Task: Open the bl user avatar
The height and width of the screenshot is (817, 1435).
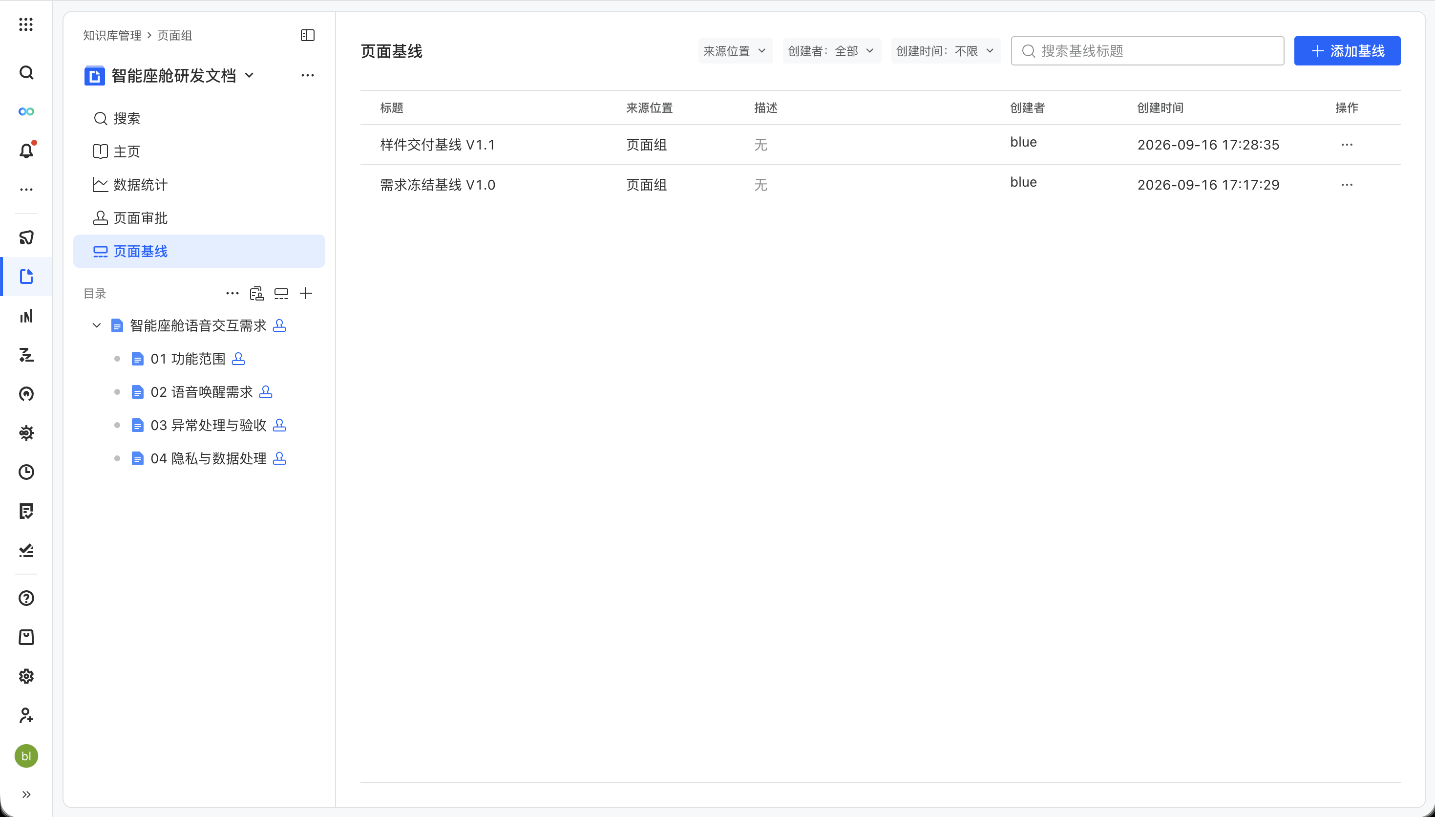Action: pos(26,756)
